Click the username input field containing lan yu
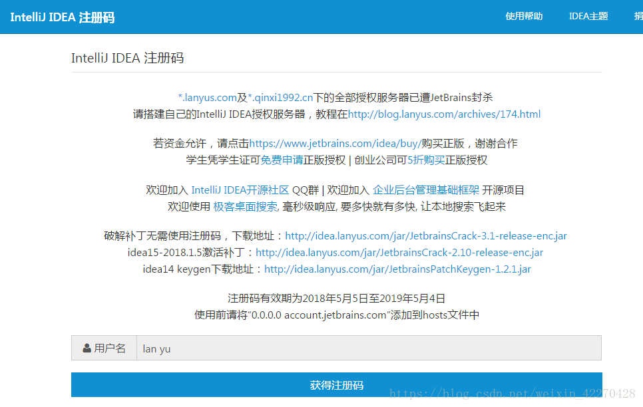 pos(369,348)
